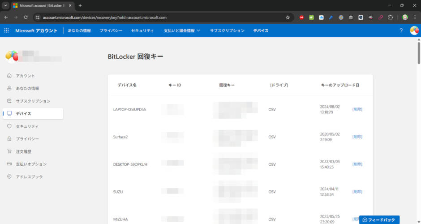The width and height of the screenshot is (421, 224).
Task: Click the upload date 2022/03/03 15:40:25
Action: (x=330, y=164)
